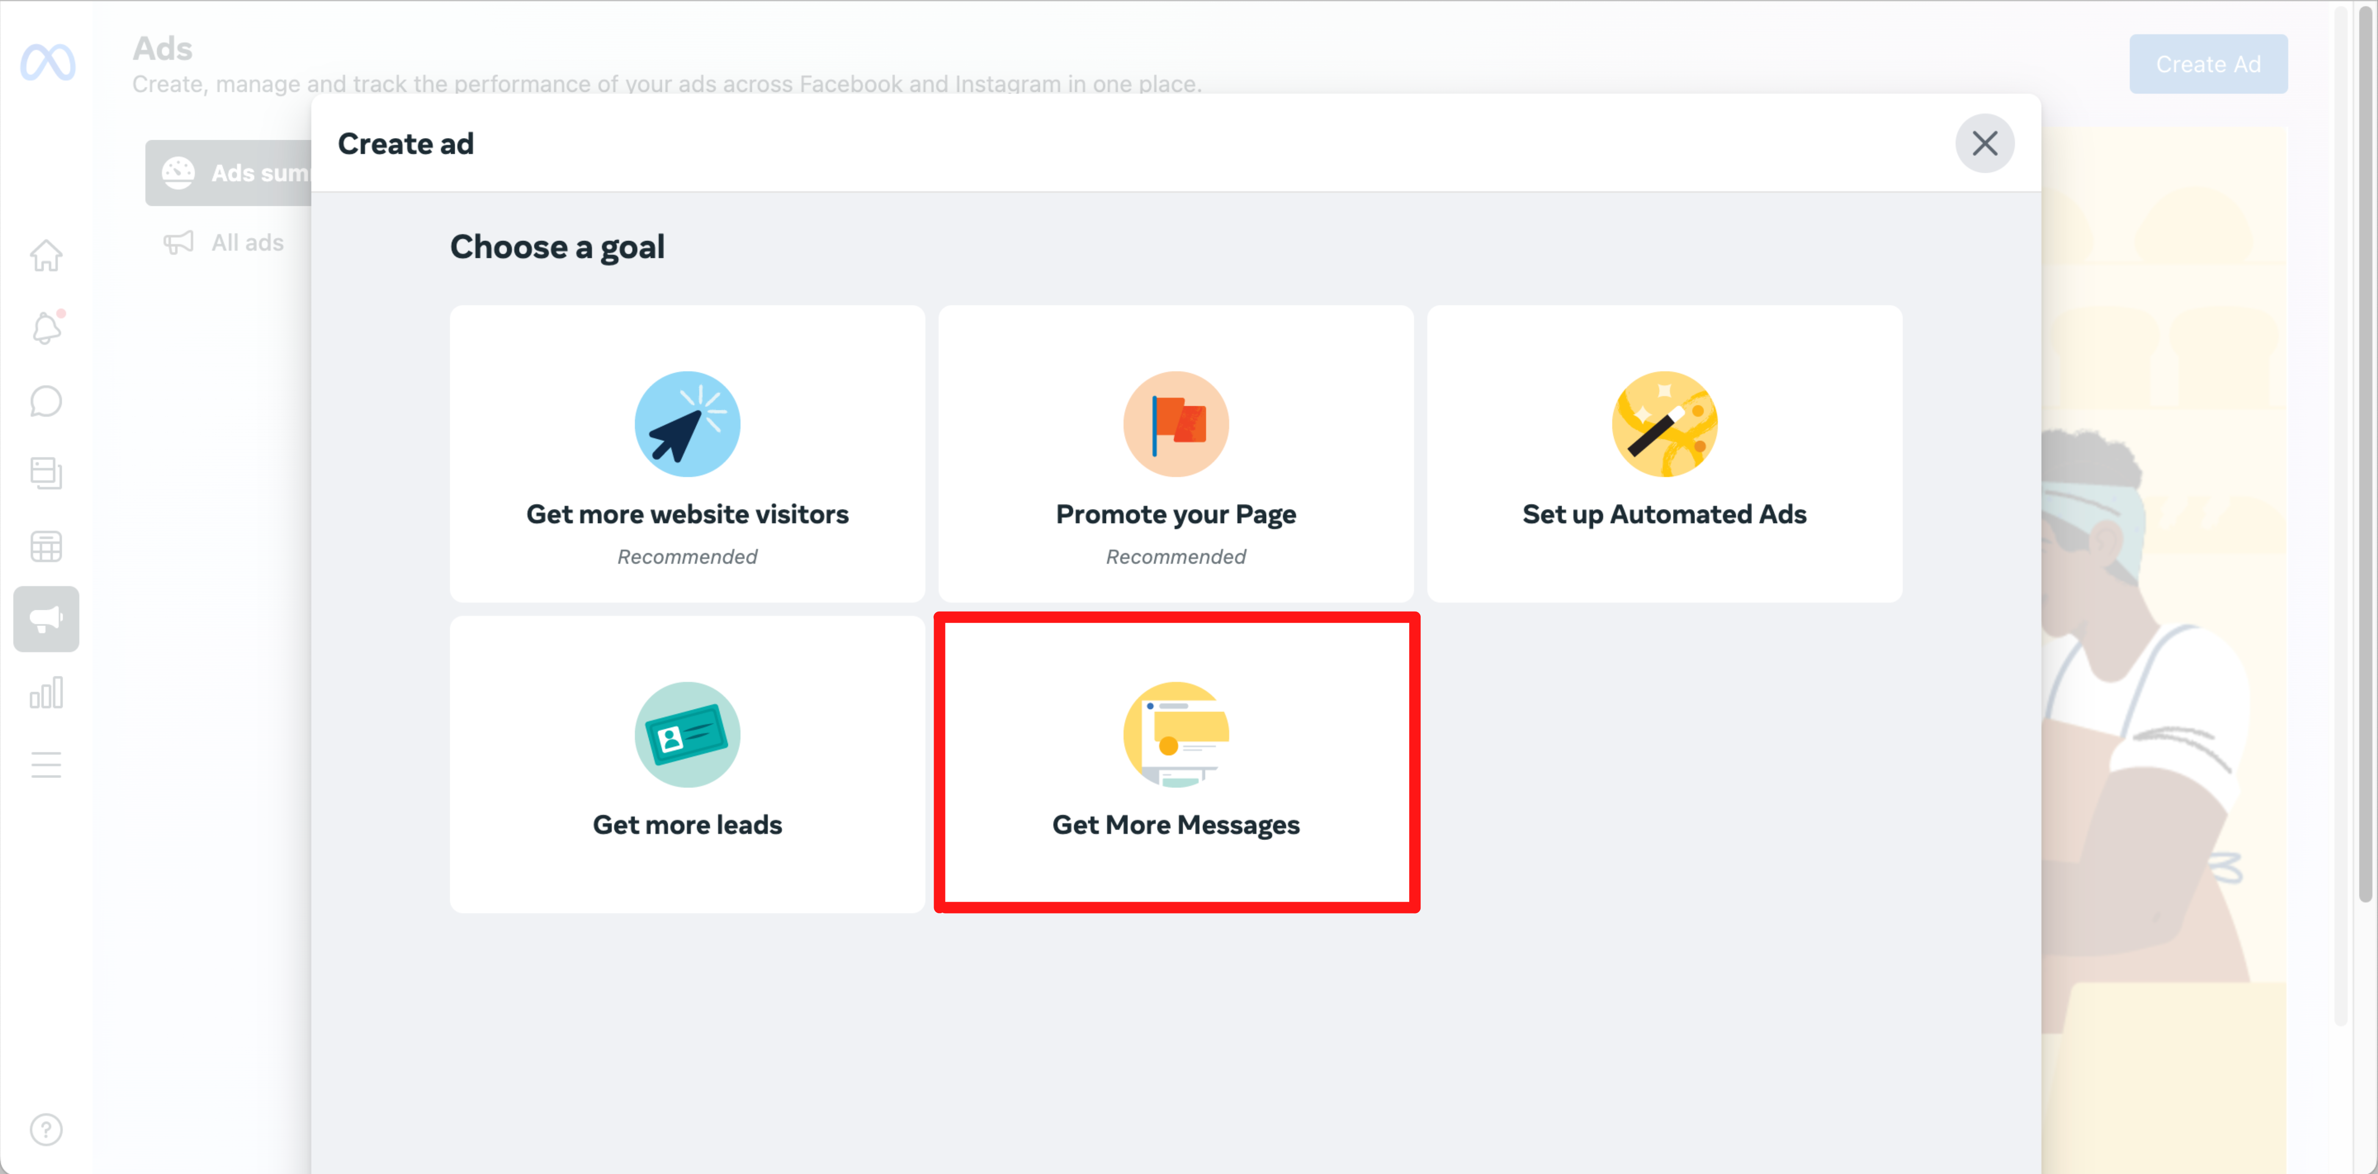
Task: Open the All tools hamburger icon
Action: tap(46, 764)
